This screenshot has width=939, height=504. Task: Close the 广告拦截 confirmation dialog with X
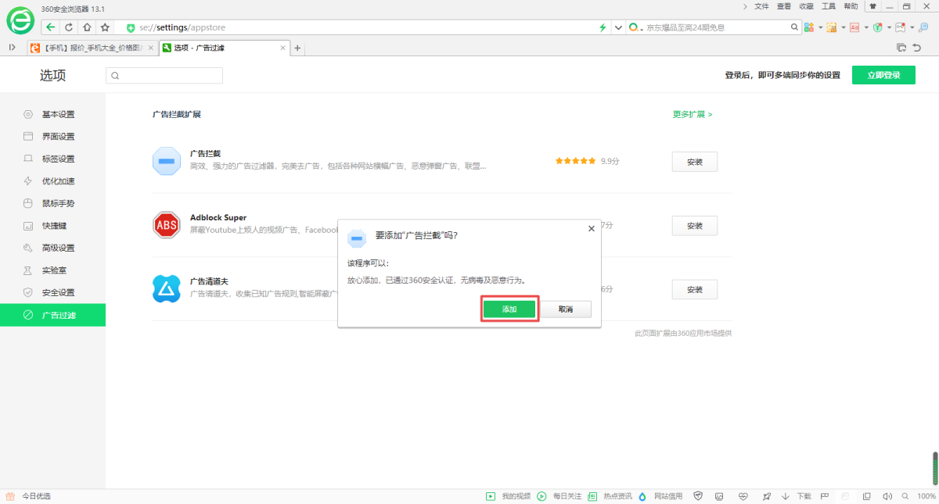click(591, 229)
